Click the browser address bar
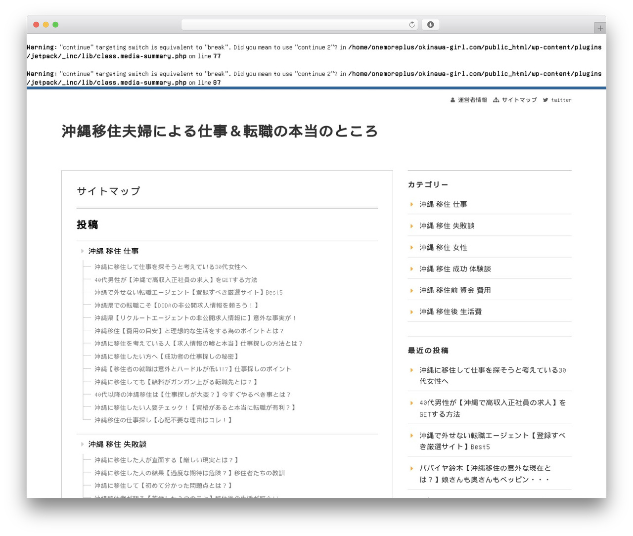 pos(300,25)
